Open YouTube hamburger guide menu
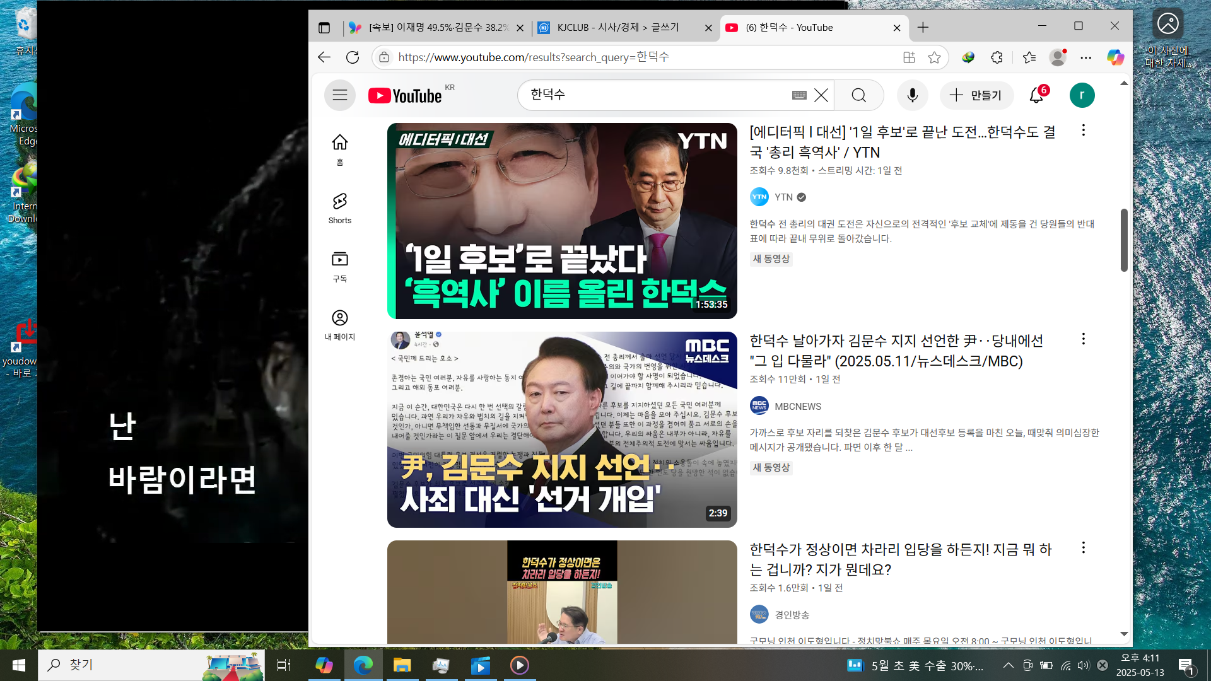The image size is (1211, 681). point(339,95)
